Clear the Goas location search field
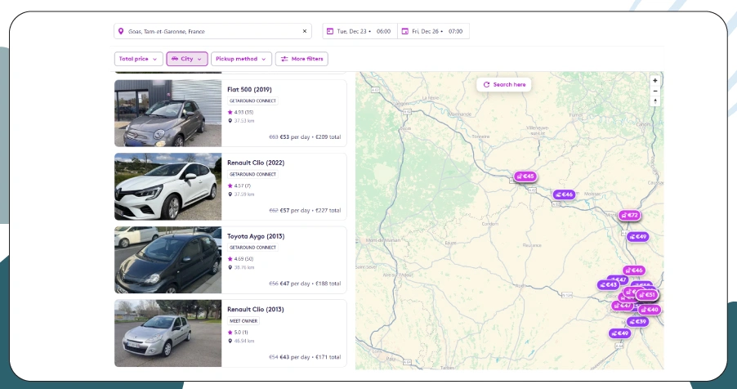Image resolution: width=737 pixels, height=389 pixels. pos(305,31)
